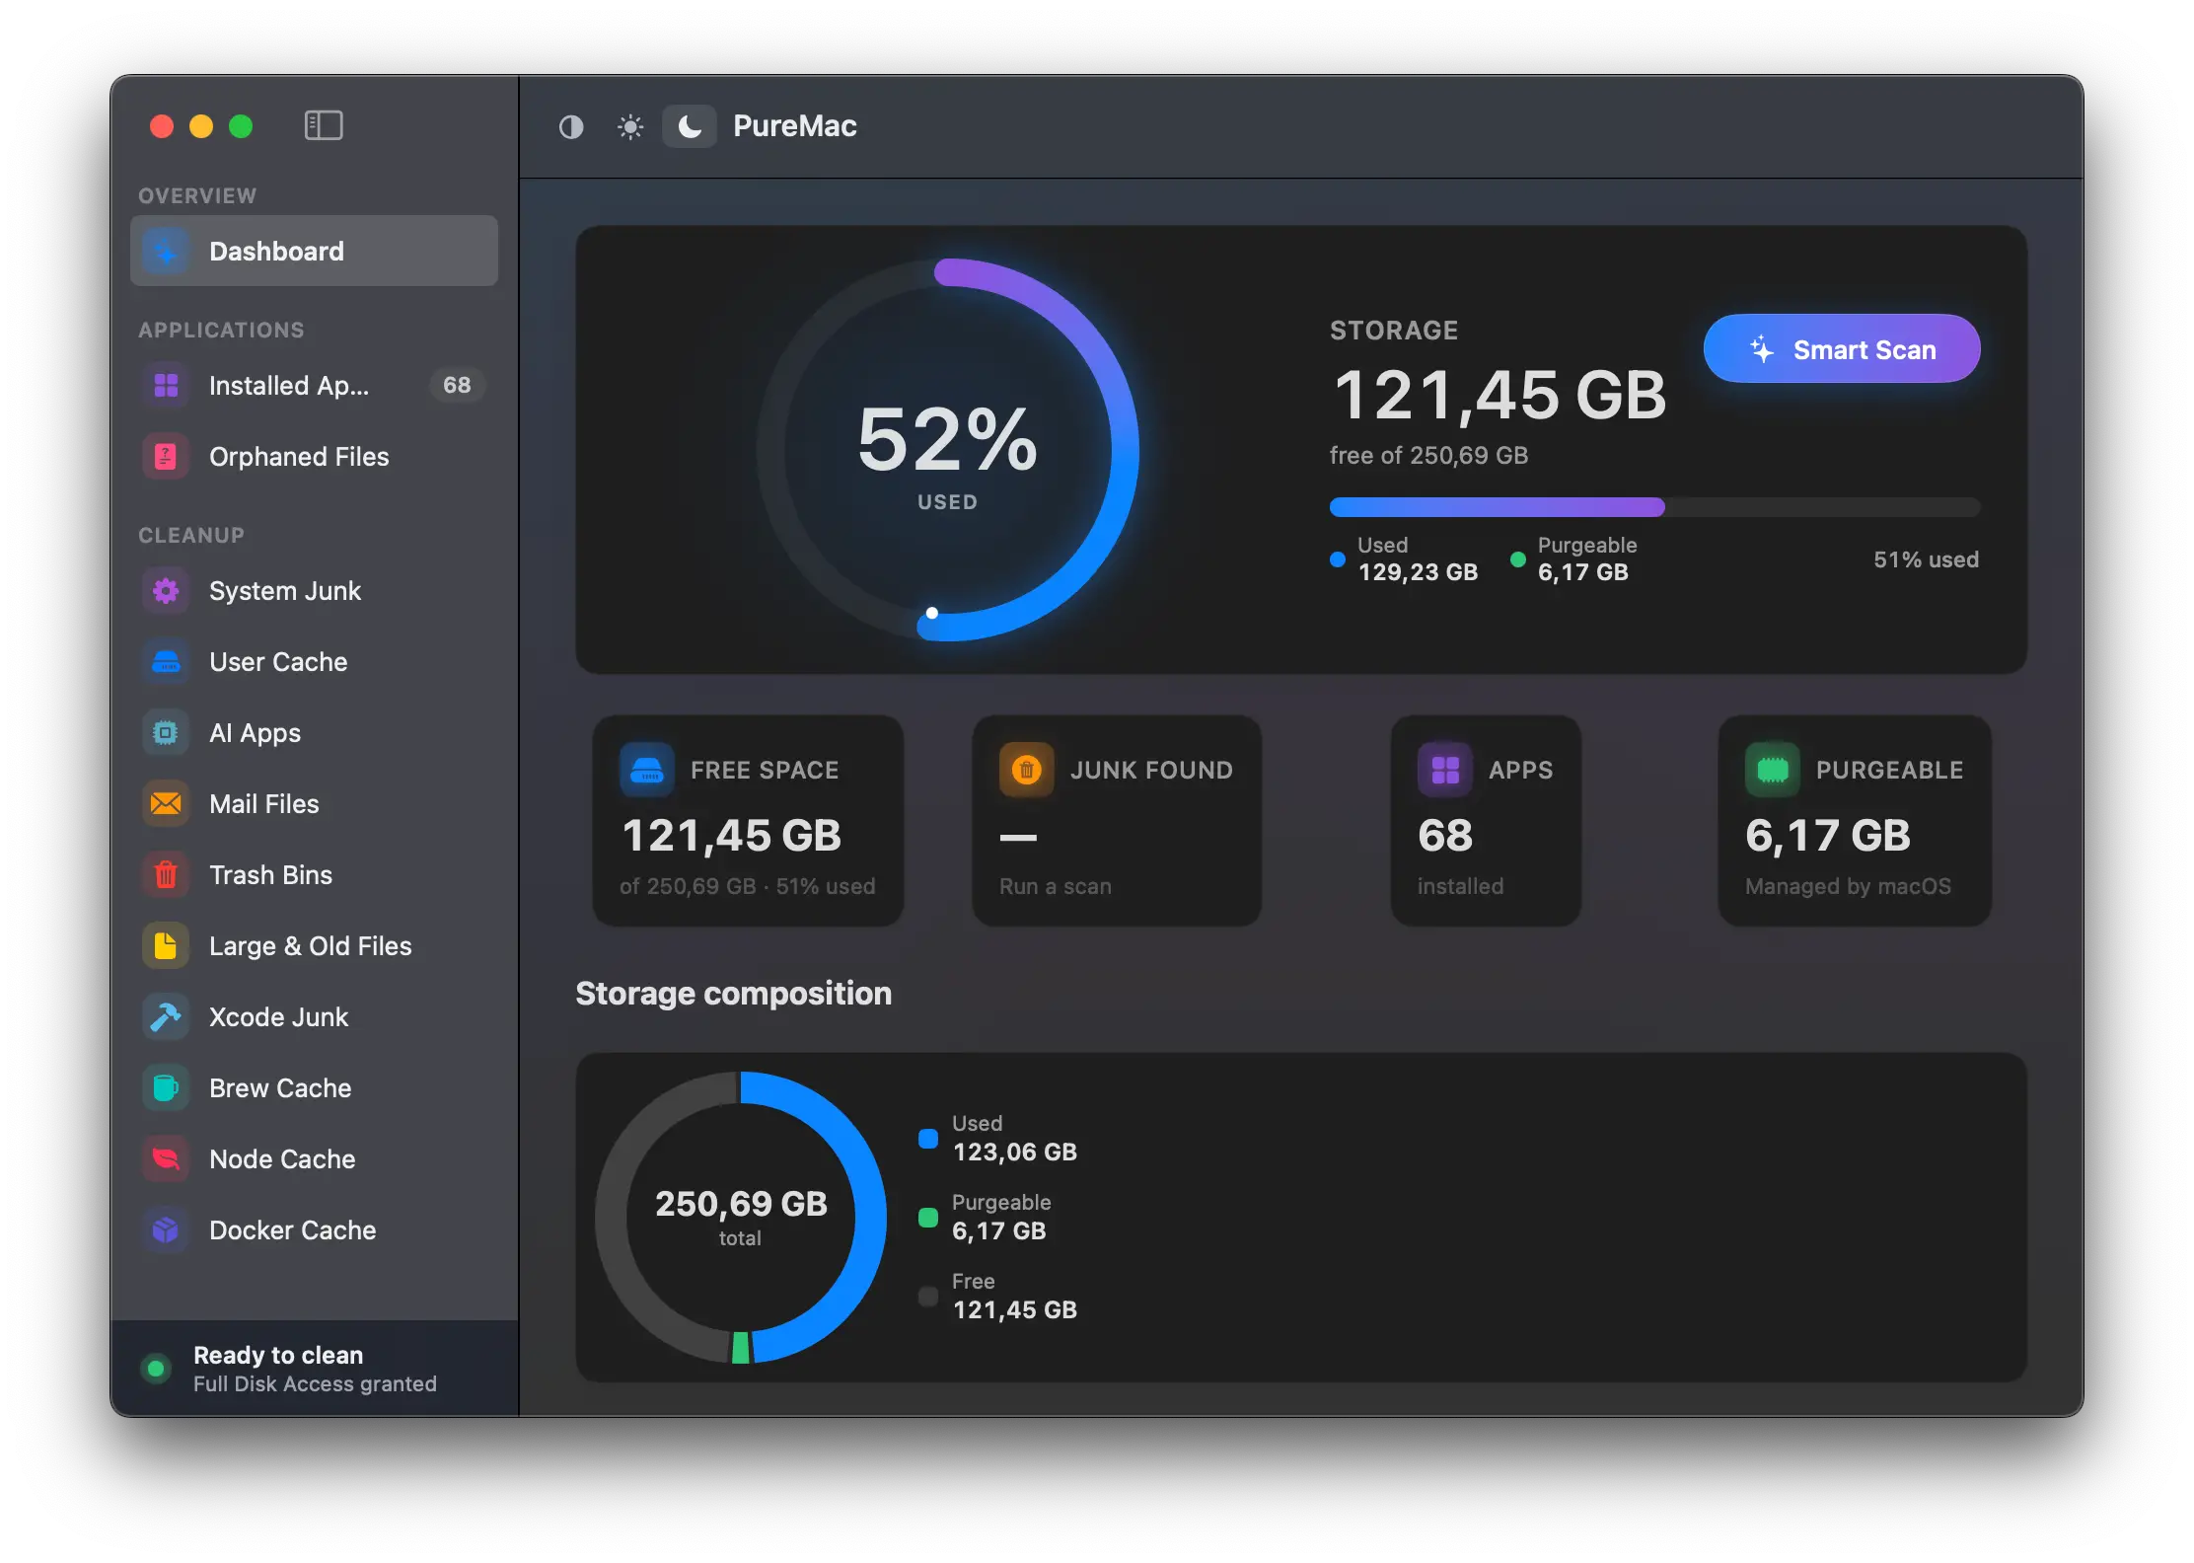The width and height of the screenshot is (2194, 1563).
Task: Select Node Cache in sidebar
Action: [314, 1158]
